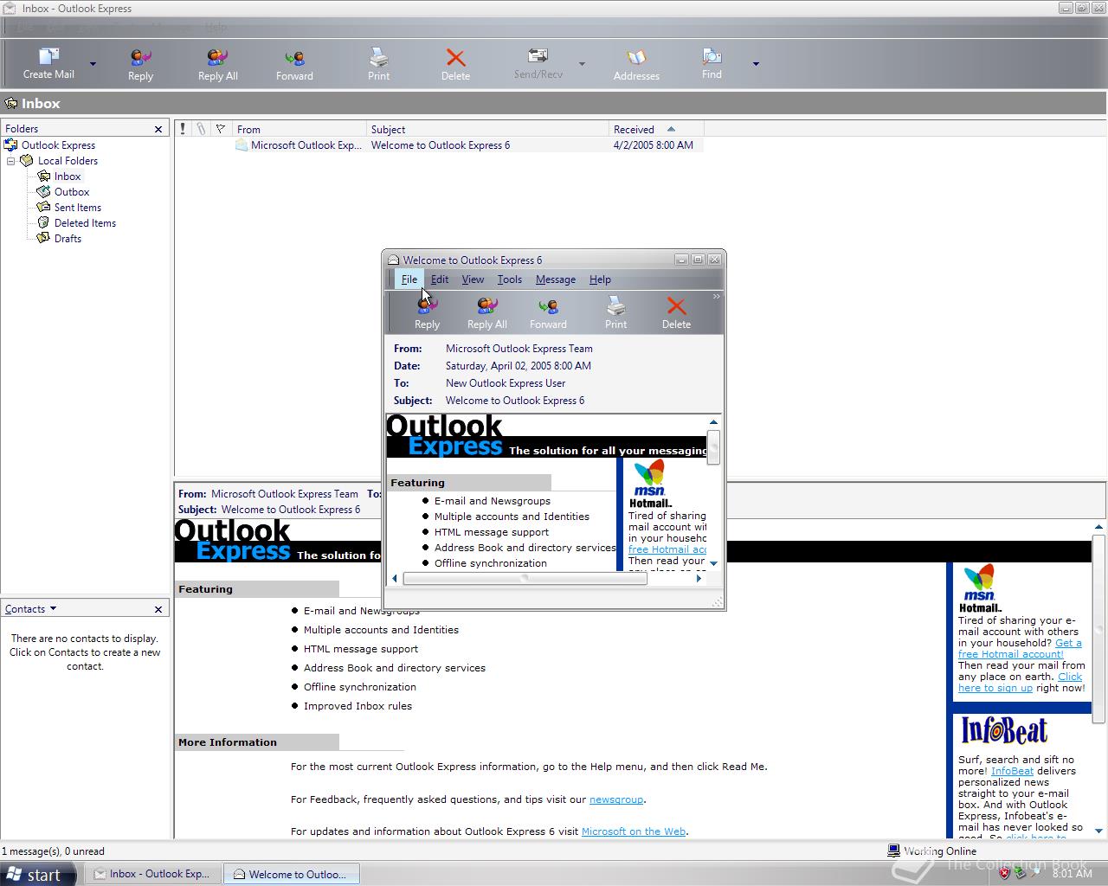Click Delete in main Inbox toolbar
The height and width of the screenshot is (886, 1108).
pyautogui.click(x=455, y=64)
